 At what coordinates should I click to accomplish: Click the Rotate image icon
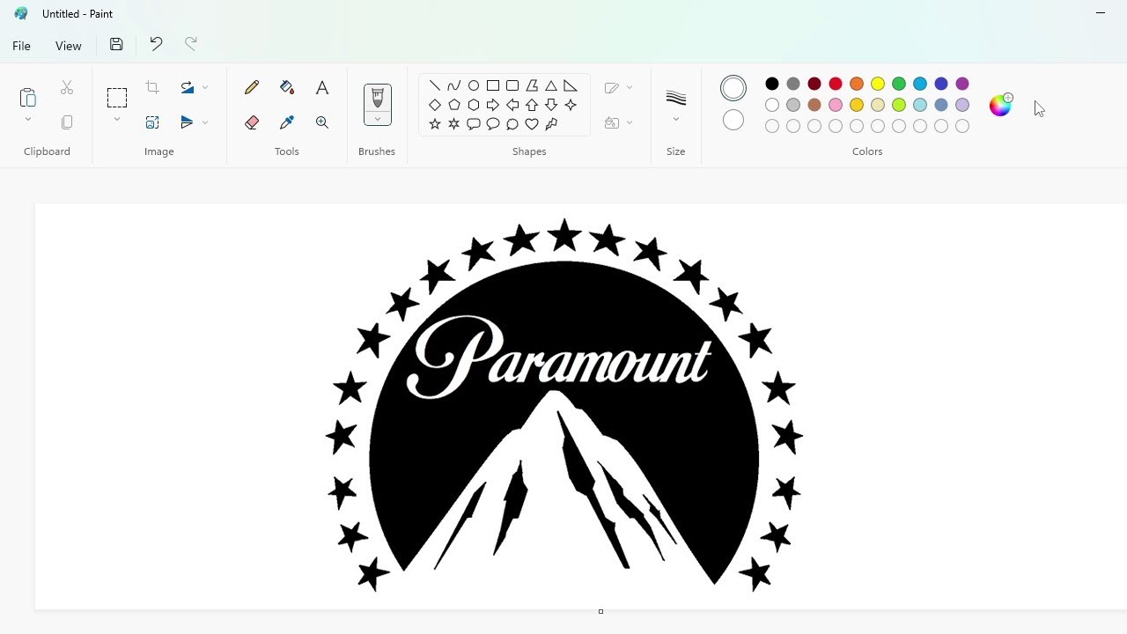tap(187, 87)
